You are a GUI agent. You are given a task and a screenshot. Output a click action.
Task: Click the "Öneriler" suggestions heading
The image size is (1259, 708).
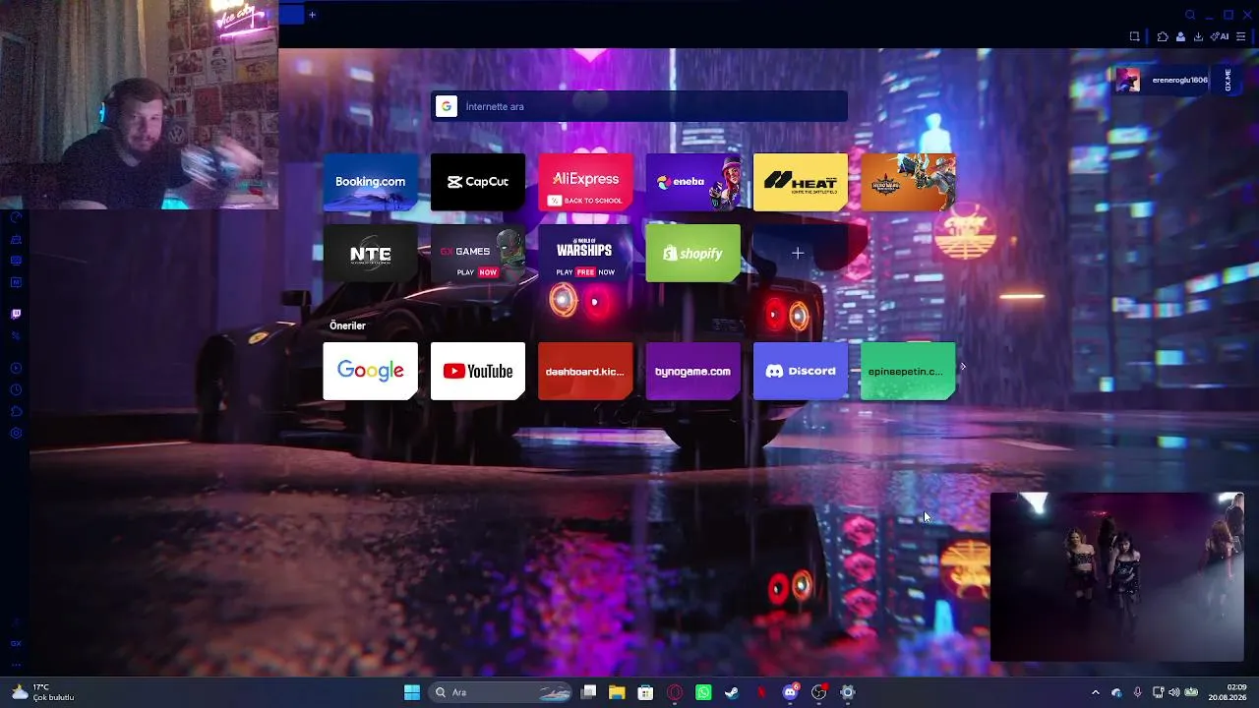(x=347, y=325)
